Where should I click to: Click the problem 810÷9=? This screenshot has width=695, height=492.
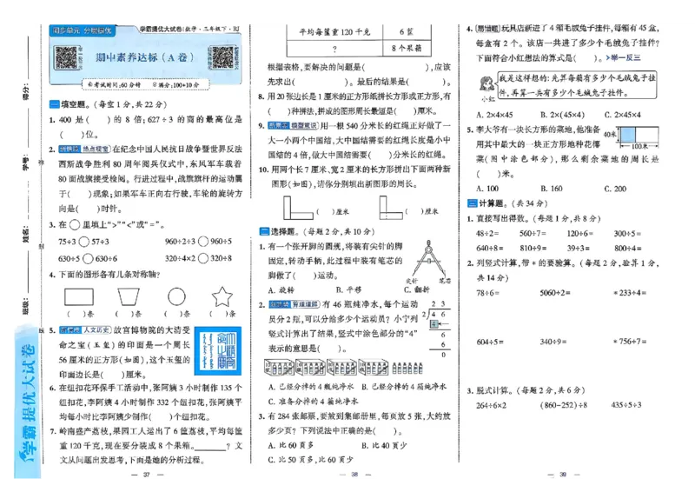pos(533,249)
